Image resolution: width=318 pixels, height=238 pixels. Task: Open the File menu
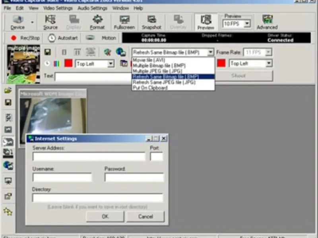(x=7, y=8)
